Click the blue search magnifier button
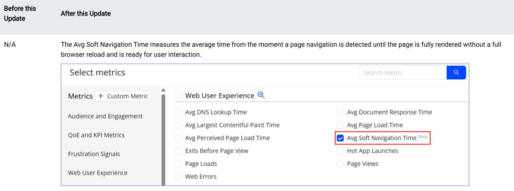The image size is (514, 191). click(456, 73)
